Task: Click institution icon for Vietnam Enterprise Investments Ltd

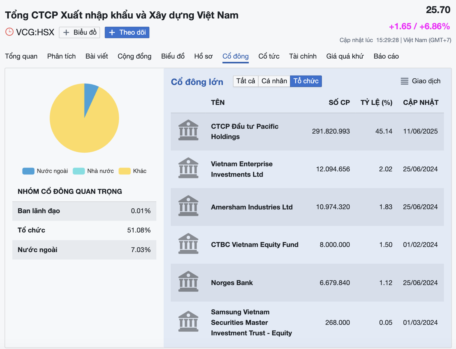Action: [188, 168]
